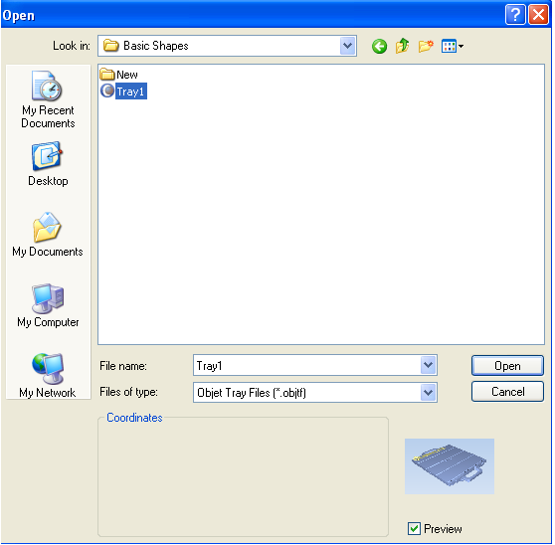Viewport: 555px width, 545px height.
Task: Create a new folder
Action: click(x=426, y=46)
